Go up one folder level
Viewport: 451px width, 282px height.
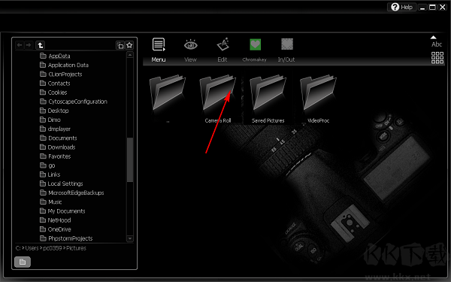(x=41, y=45)
